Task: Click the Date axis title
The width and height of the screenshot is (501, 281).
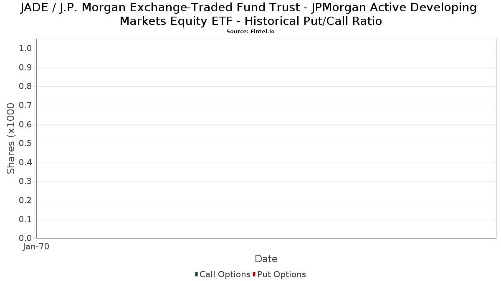Action: [x=266, y=259]
